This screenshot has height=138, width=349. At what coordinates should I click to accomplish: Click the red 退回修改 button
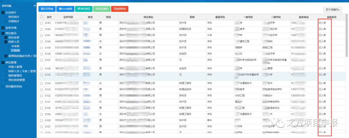[120, 9]
